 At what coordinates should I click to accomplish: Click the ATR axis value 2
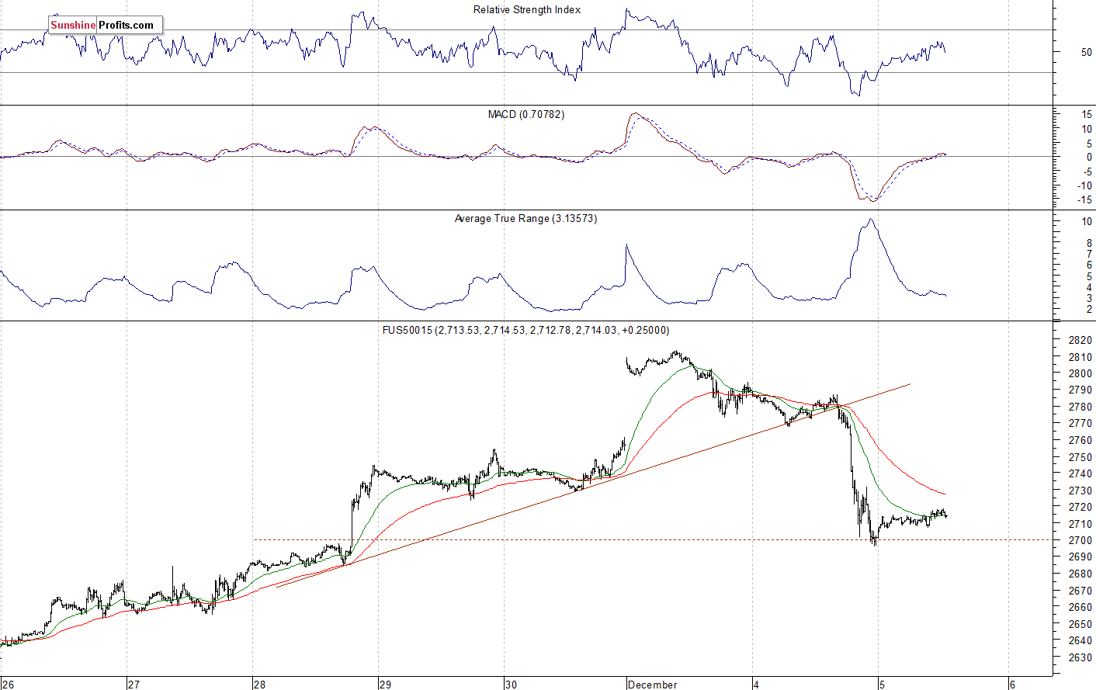(1089, 309)
